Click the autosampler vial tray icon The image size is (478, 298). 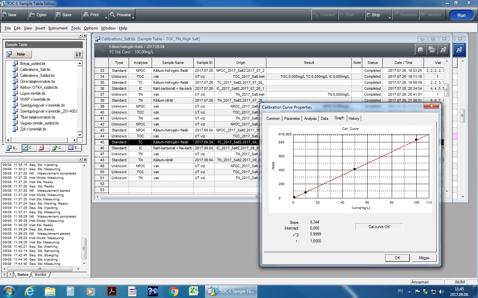pos(420,50)
